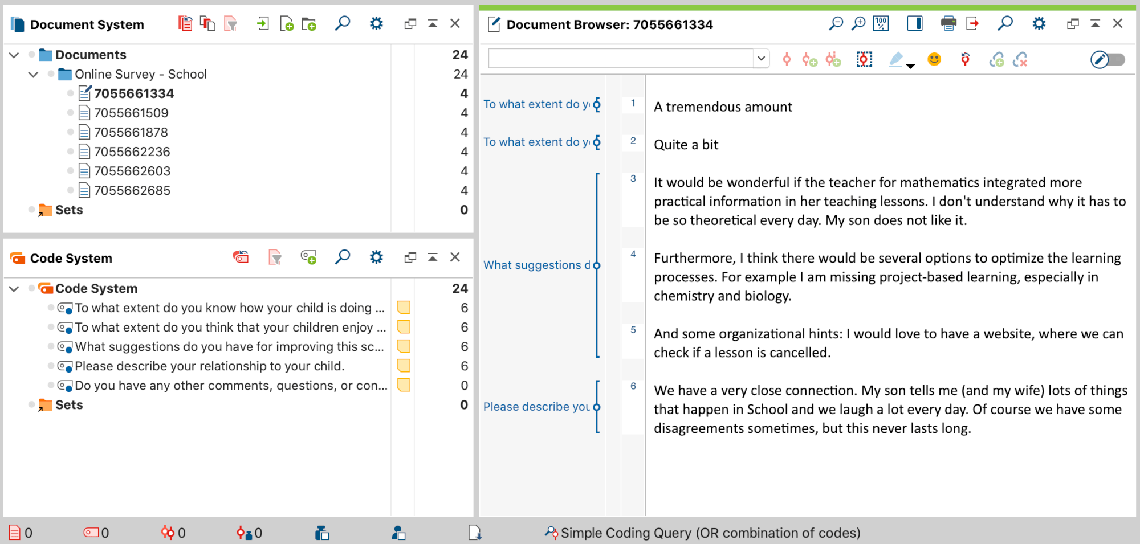Collapse the Code System root node
The height and width of the screenshot is (544, 1140).
14,288
